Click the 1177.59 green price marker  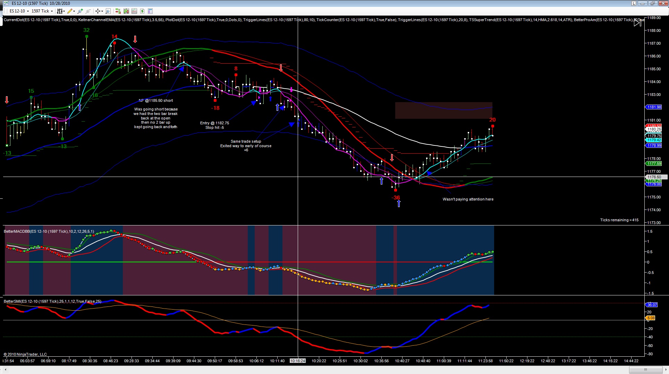coord(653,163)
